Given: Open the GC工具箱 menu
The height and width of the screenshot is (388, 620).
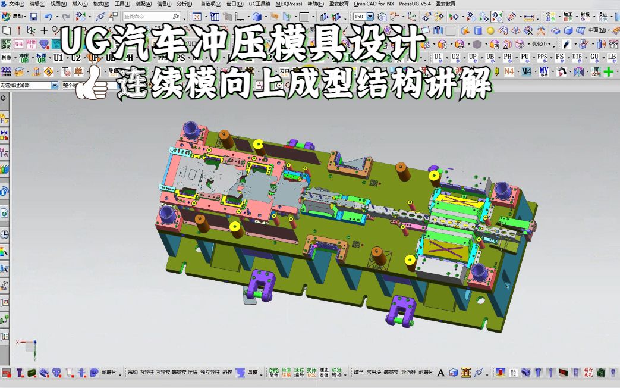Looking at the screenshot, I should click(259, 4).
